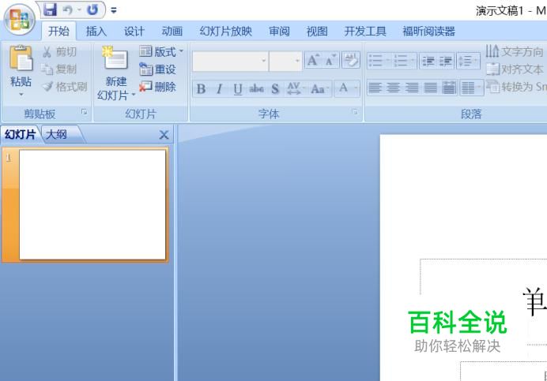547x381 pixels.
Task: Expand the Layout (版式) dropdown
Action: click(x=161, y=51)
